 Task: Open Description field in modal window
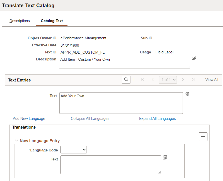(x=194, y=58)
